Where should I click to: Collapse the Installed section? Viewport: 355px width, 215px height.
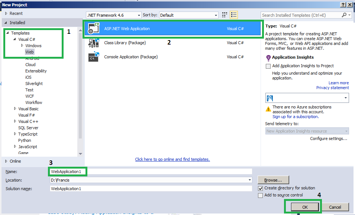(x=6, y=23)
